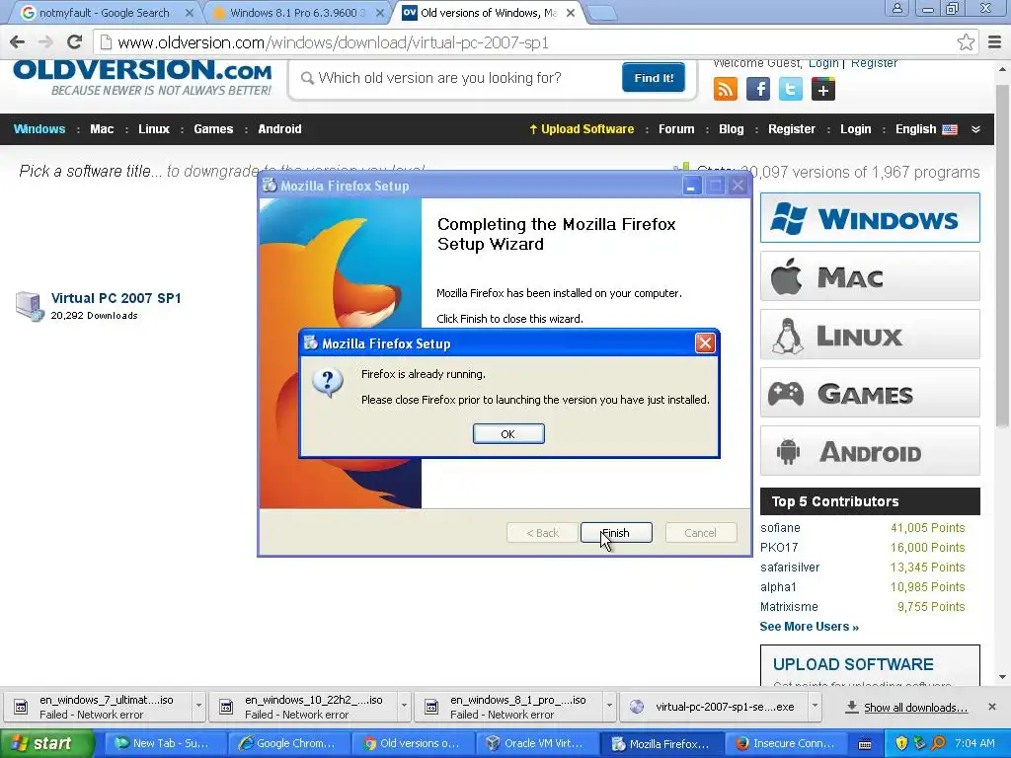Click the Virtual PC 2007 computer icon

tap(30, 306)
